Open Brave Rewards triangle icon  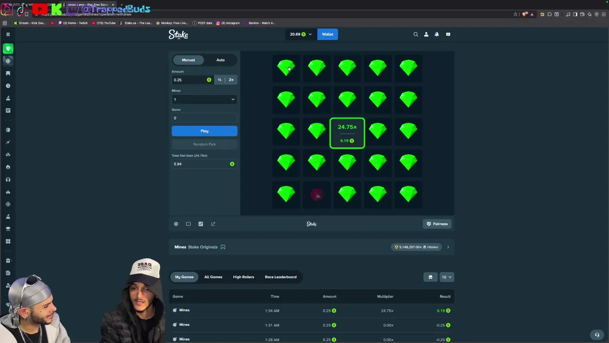(x=532, y=14)
